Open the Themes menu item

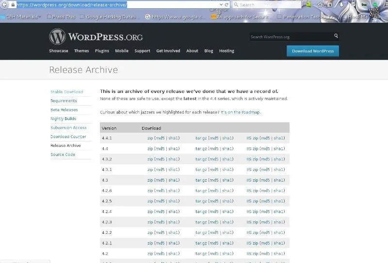(x=81, y=51)
